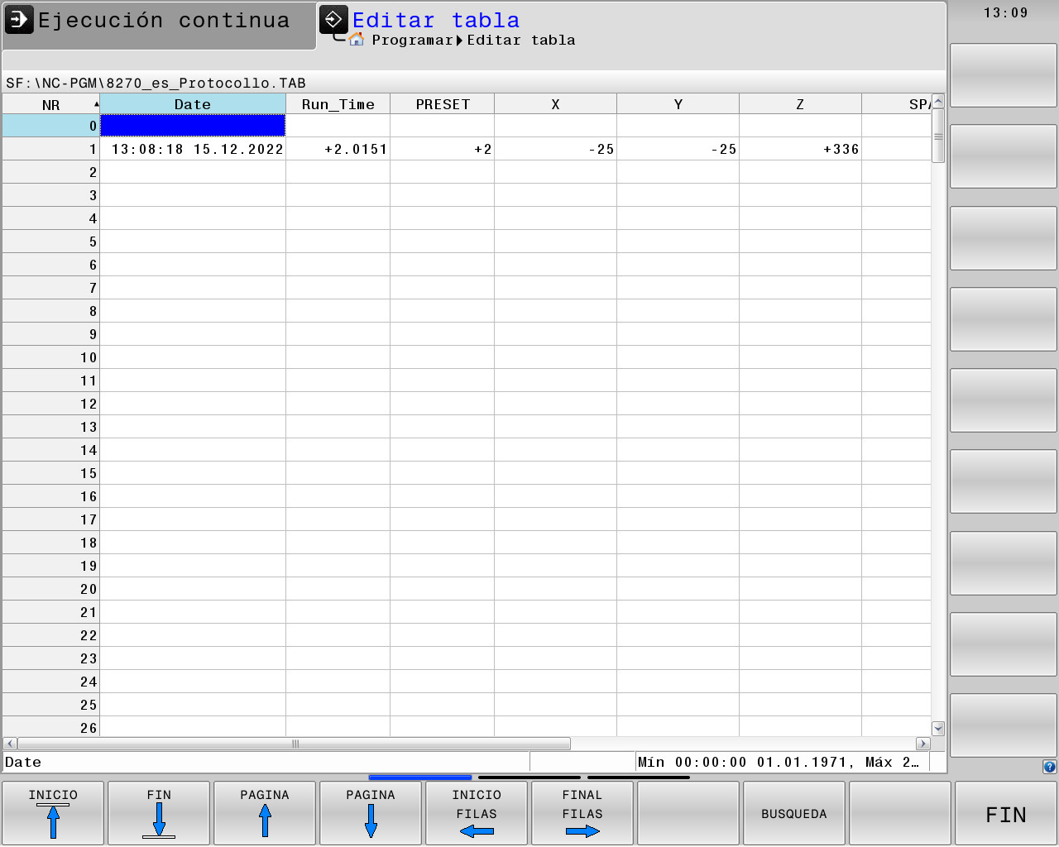1059x847 pixels.
Task: Select the second softkey row indicator bar
Action: 529,778
